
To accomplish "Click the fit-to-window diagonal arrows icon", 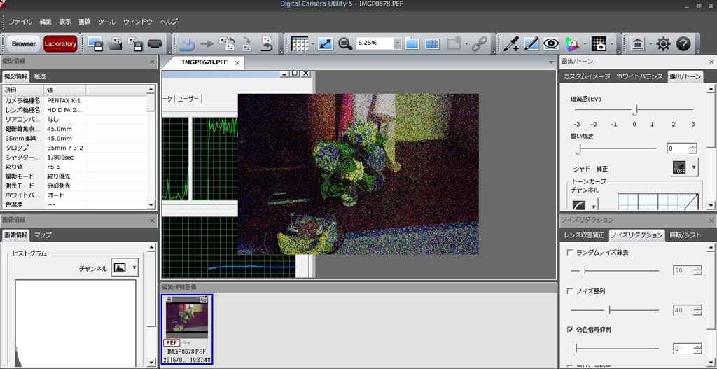I will click(x=326, y=43).
